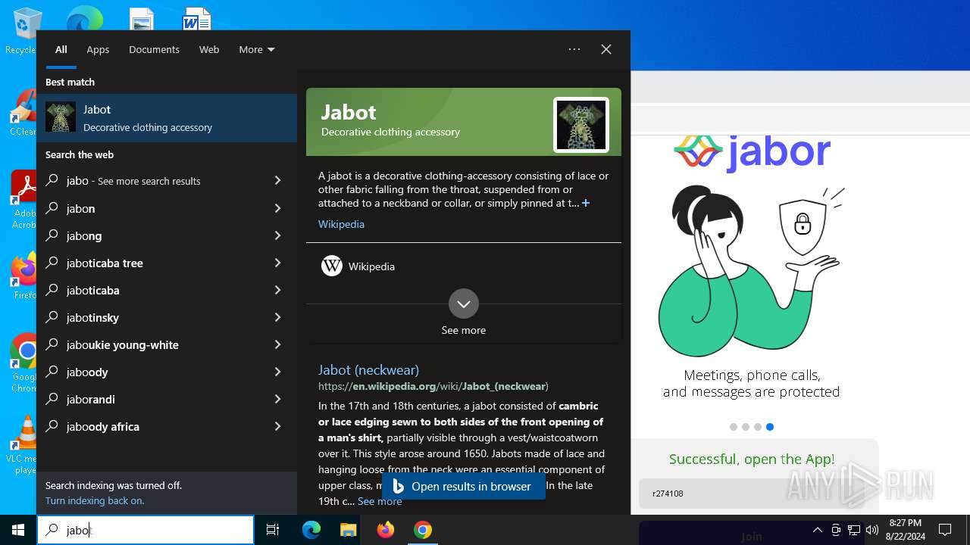The image size is (970, 545).
Task: Switch to the Apps search tab
Action: click(98, 49)
